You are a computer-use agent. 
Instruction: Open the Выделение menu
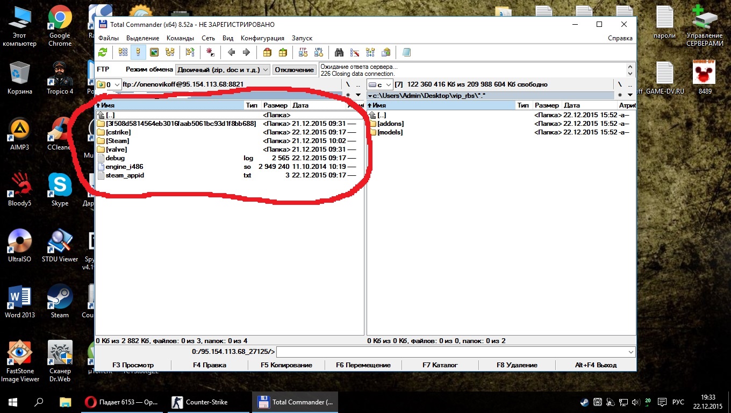point(143,38)
